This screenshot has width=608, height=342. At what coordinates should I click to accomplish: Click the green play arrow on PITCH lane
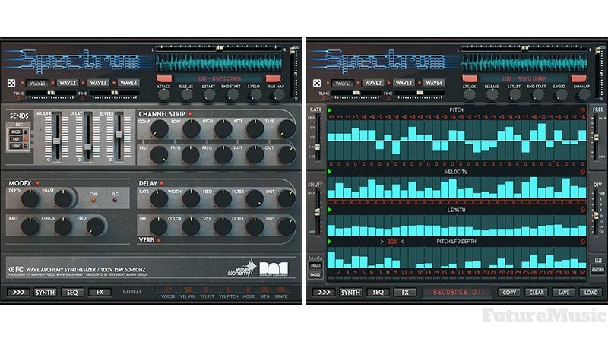[330, 110]
